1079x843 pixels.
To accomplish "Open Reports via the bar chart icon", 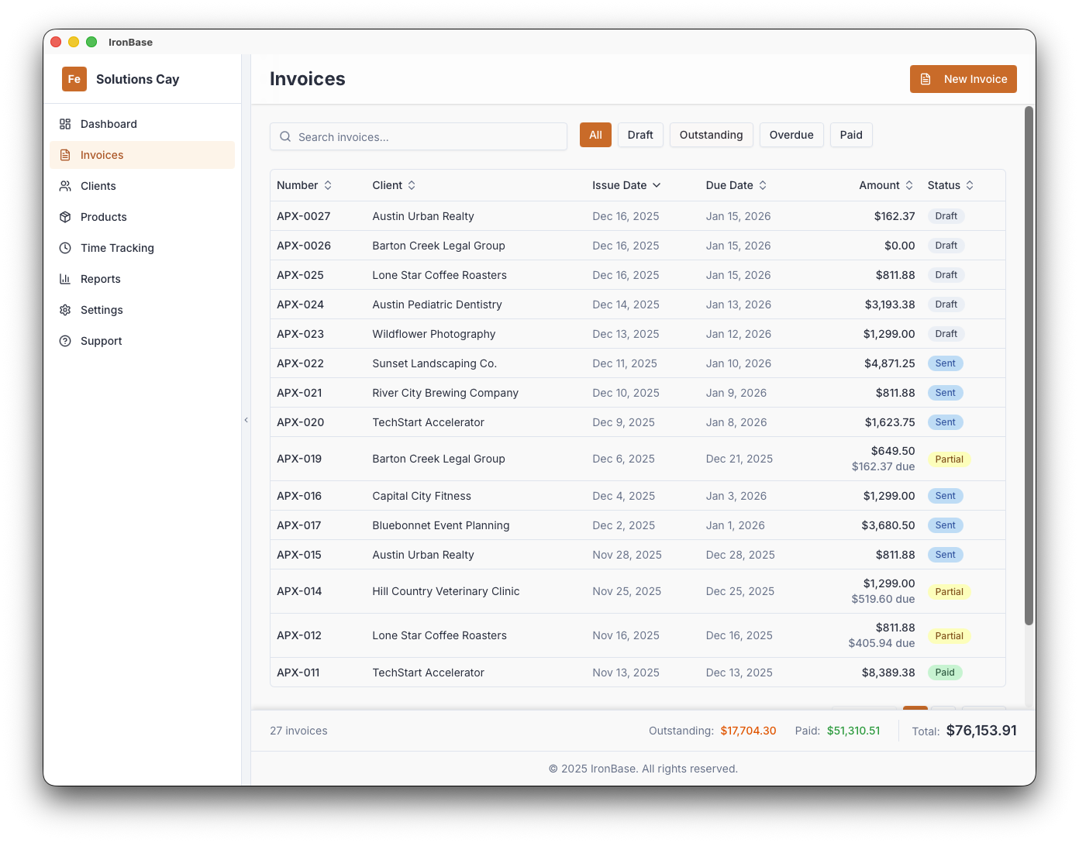I will 65,279.
